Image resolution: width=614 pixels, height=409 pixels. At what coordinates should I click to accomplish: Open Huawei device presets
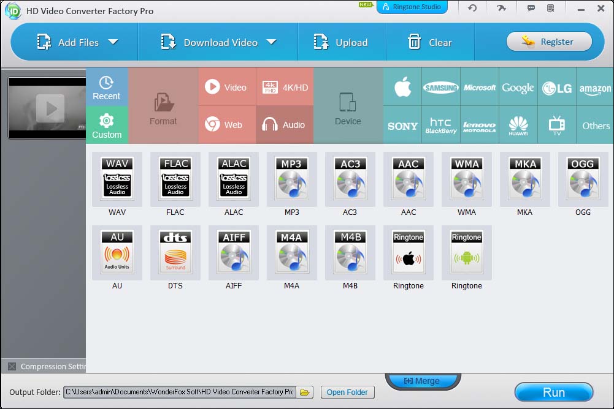(x=518, y=125)
